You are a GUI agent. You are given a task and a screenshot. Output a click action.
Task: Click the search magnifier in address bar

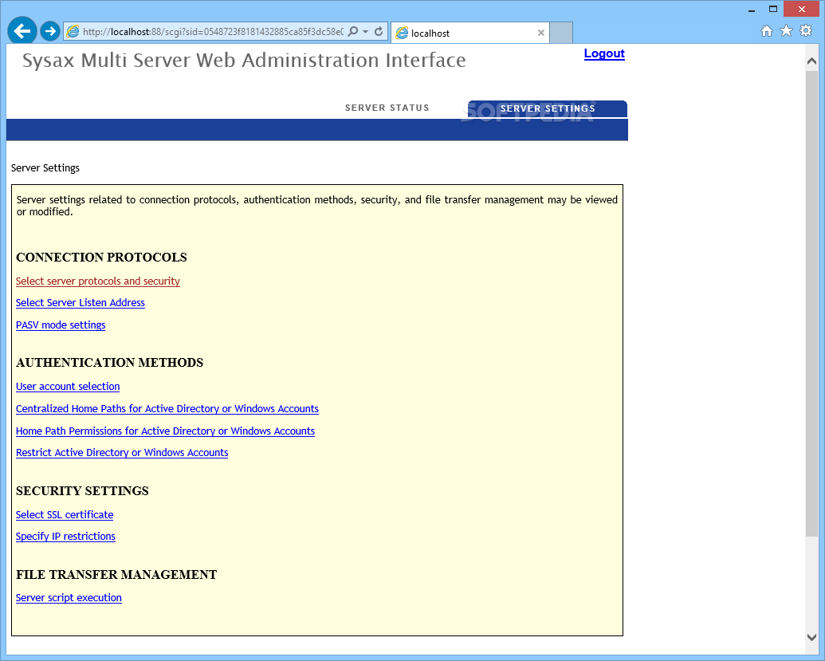tap(353, 32)
